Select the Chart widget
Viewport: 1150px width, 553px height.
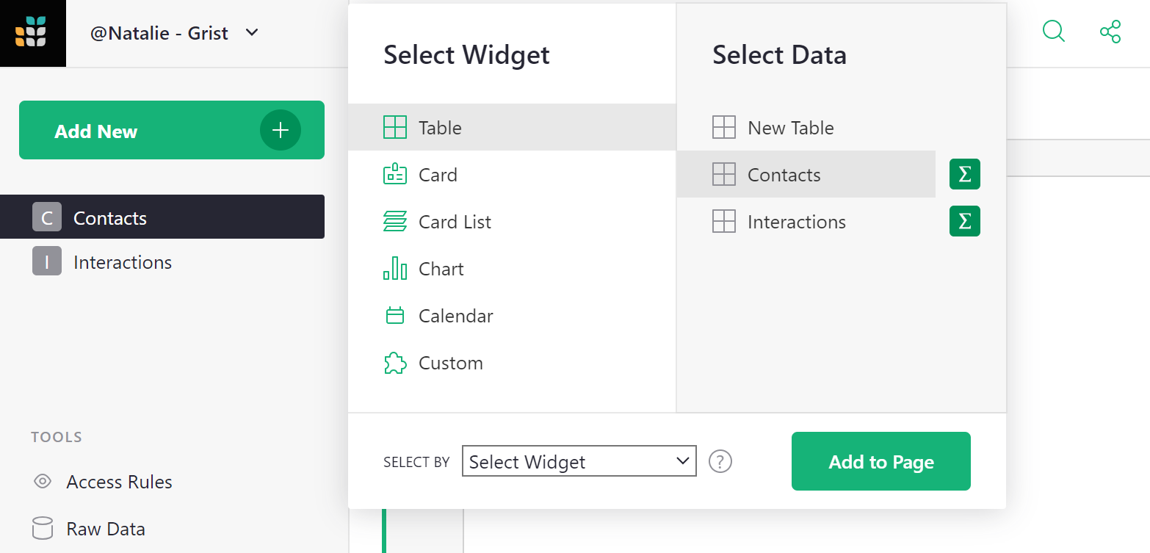coord(441,268)
